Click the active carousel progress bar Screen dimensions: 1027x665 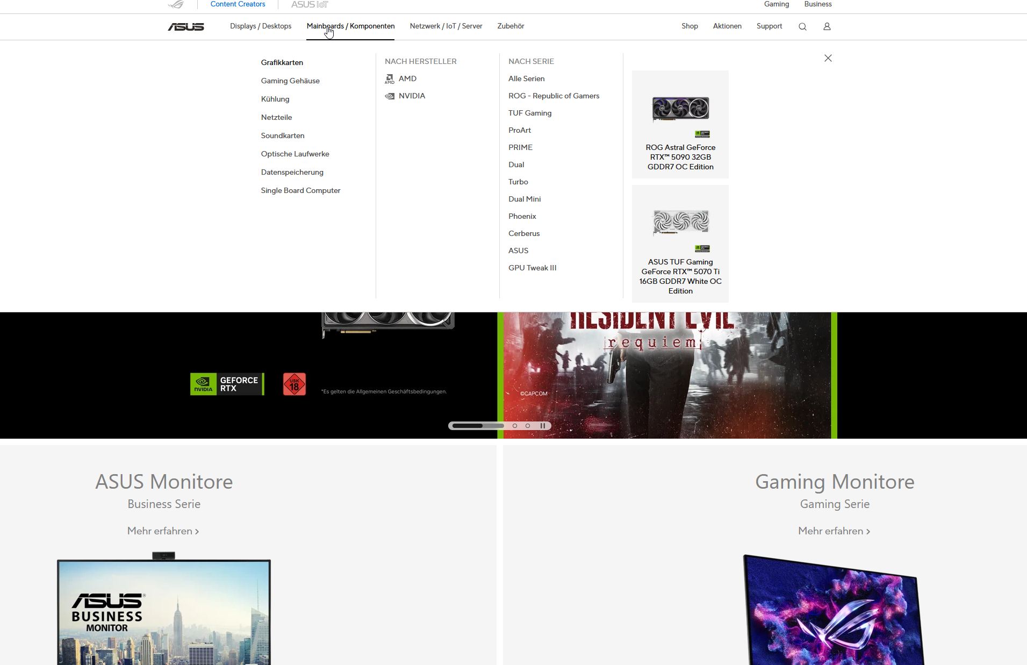[x=478, y=426]
